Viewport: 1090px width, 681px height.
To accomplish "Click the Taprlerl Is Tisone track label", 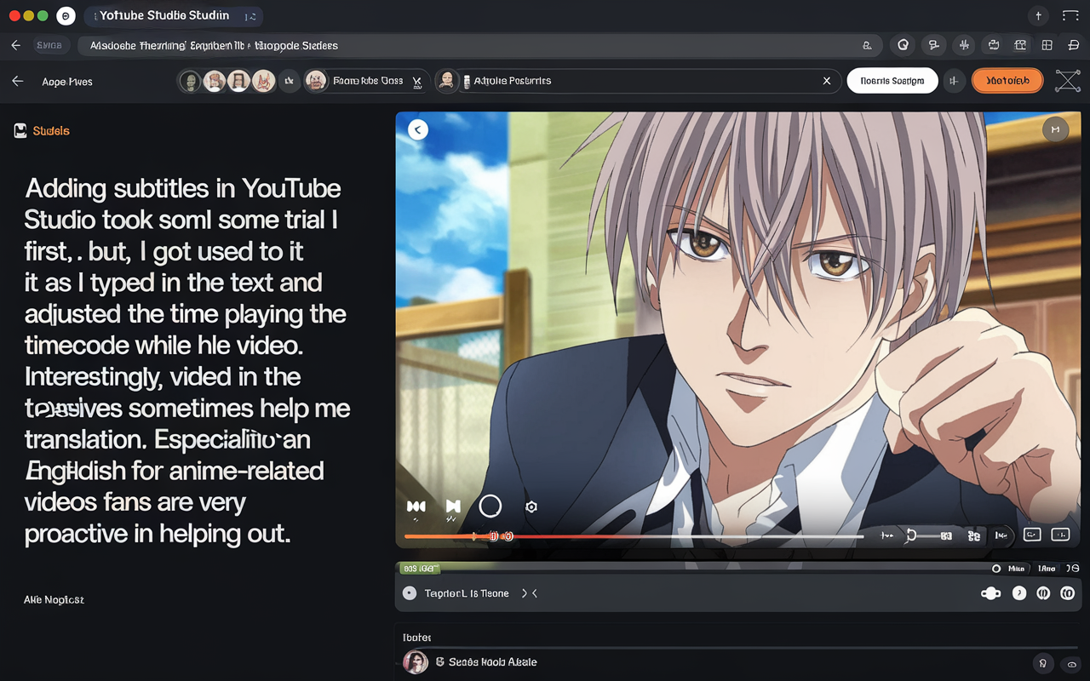I will pyautogui.click(x=467, y=593).
